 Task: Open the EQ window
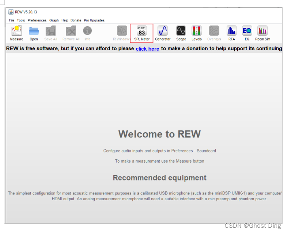click(247, 33)
